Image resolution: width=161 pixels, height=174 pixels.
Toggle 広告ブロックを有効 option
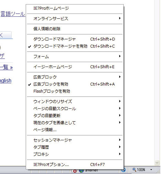pos(75,84)
